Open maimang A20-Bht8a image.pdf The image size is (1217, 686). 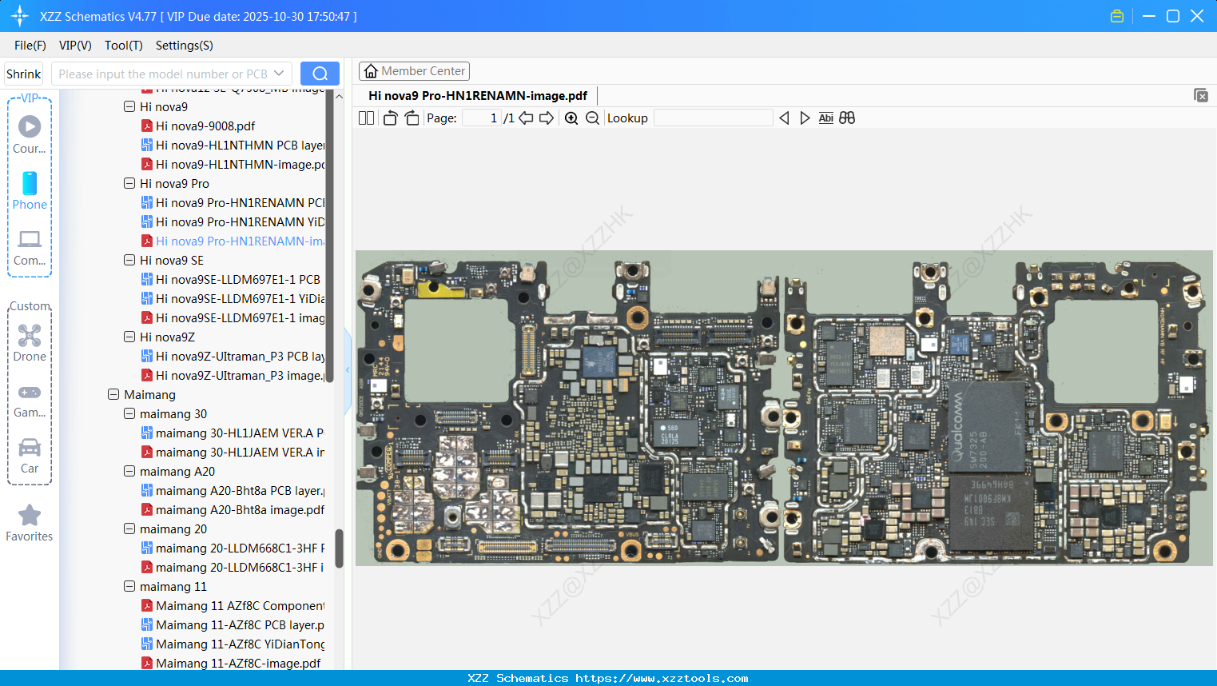tap(233, 509)
